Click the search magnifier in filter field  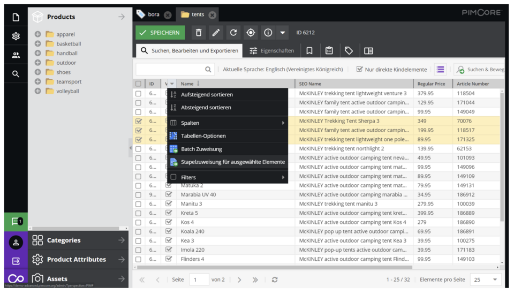(208, 69)
